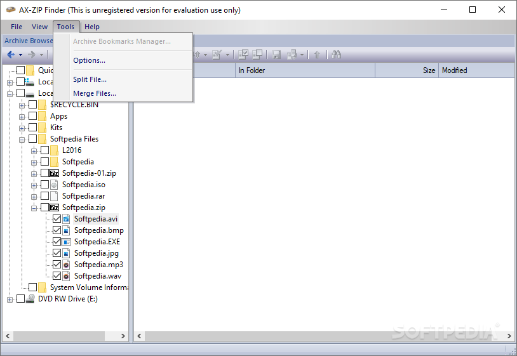Viewport: 517px width, 356px height.
Task: Open dropdown beside copy documents icon
Action: (x=302, y=55)
